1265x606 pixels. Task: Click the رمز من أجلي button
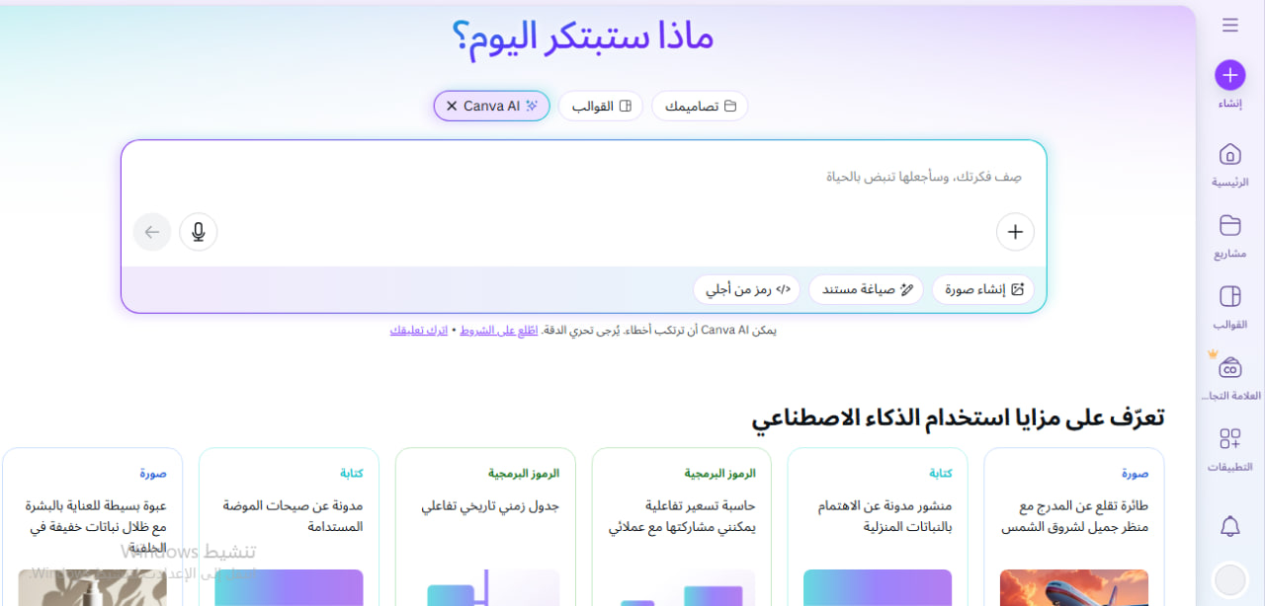747,289
